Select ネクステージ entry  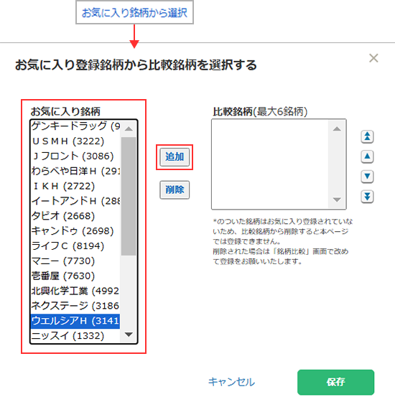pos(75,306)
